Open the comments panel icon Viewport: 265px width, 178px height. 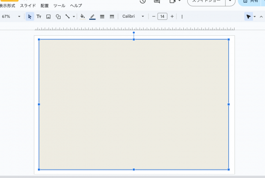[x=157, y=1]
